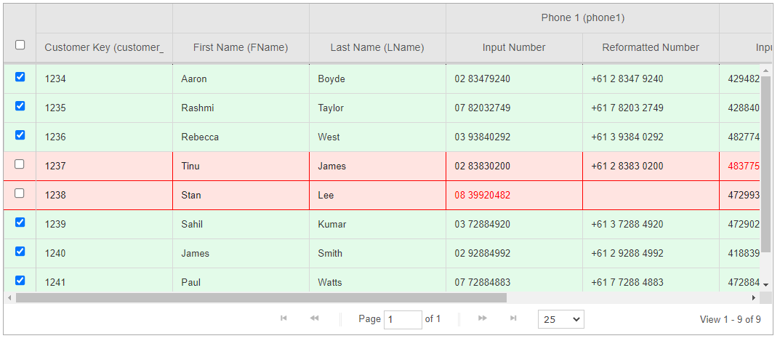
Task: Click into the Page number field
Action: (x=403, y=320)
